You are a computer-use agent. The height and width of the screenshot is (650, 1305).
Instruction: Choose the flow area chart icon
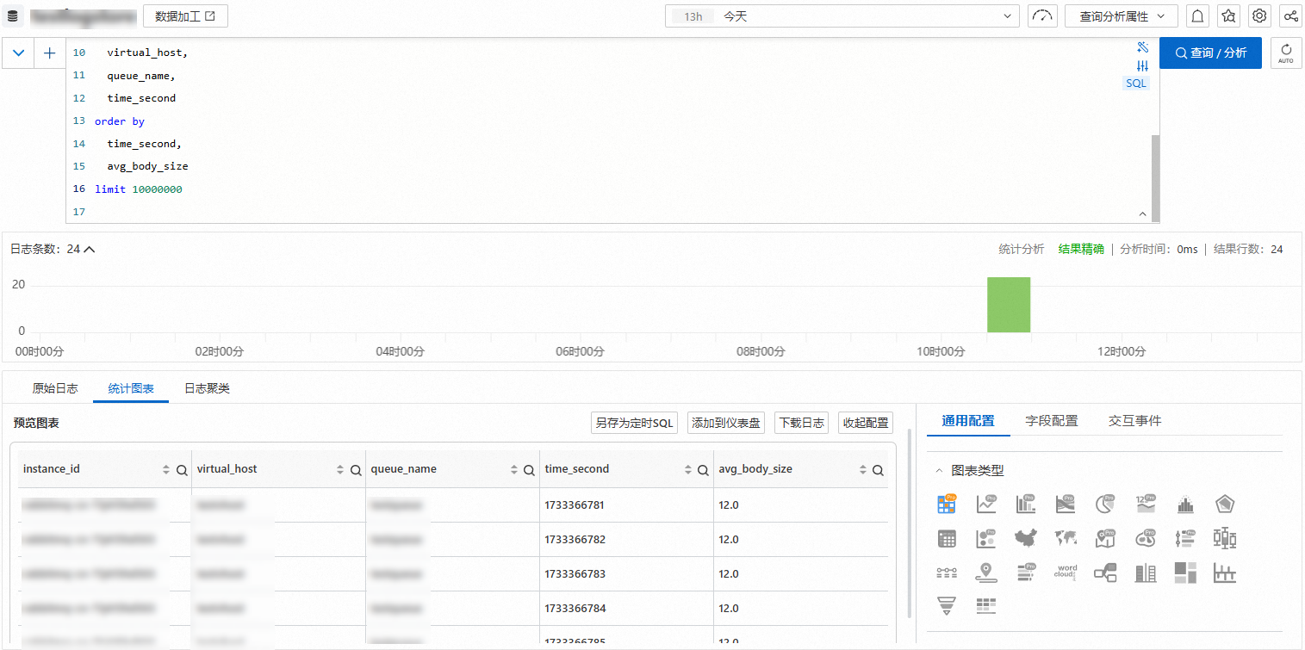1066,505
